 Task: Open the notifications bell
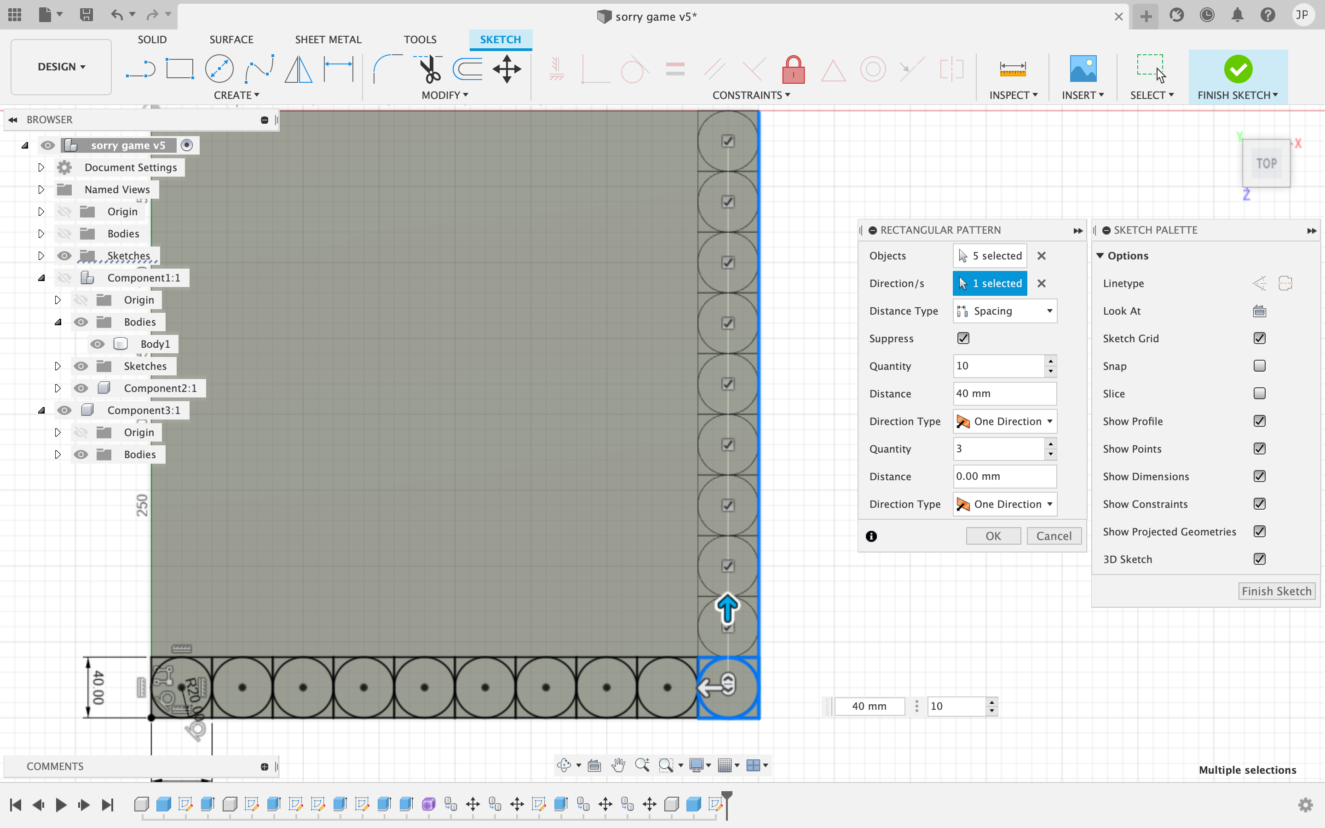[1237, 15]
